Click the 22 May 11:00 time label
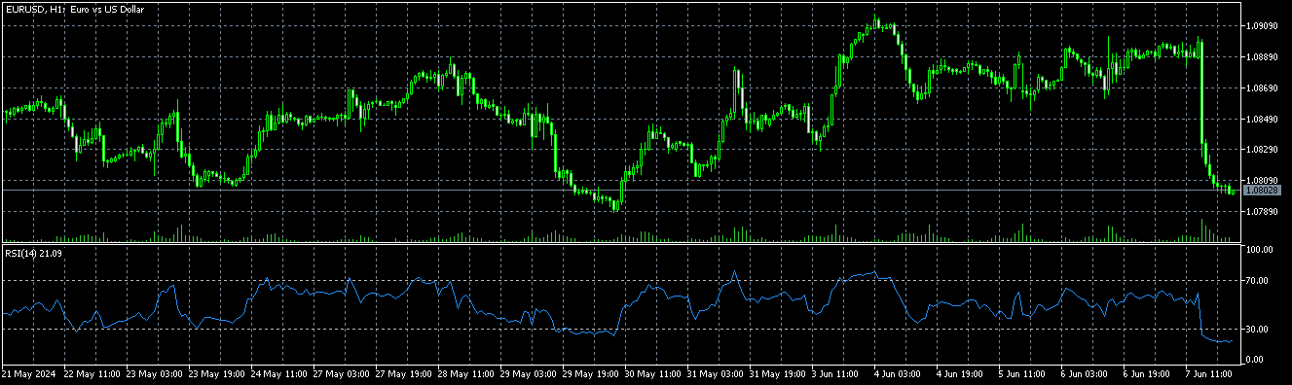 point(92,373)
